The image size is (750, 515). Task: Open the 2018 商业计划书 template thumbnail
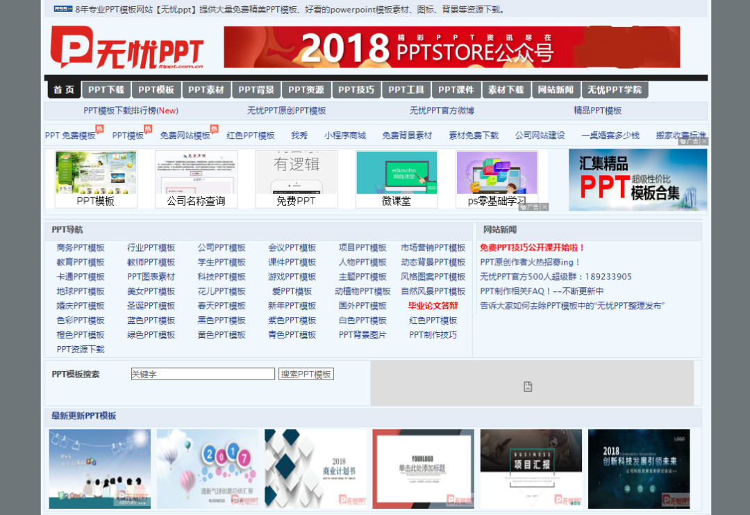click(315, 468)
